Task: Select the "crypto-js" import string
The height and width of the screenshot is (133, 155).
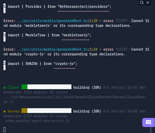Action: point(64,64)
